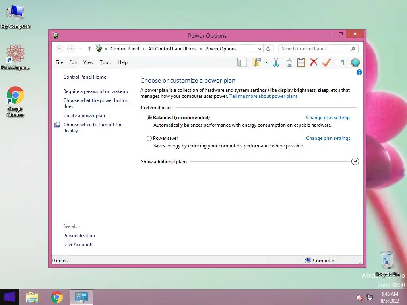Click the Copy toolbar icon

click(289, 62)
